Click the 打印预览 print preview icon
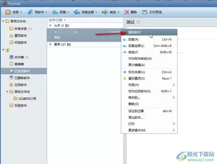 coord(145,12)
